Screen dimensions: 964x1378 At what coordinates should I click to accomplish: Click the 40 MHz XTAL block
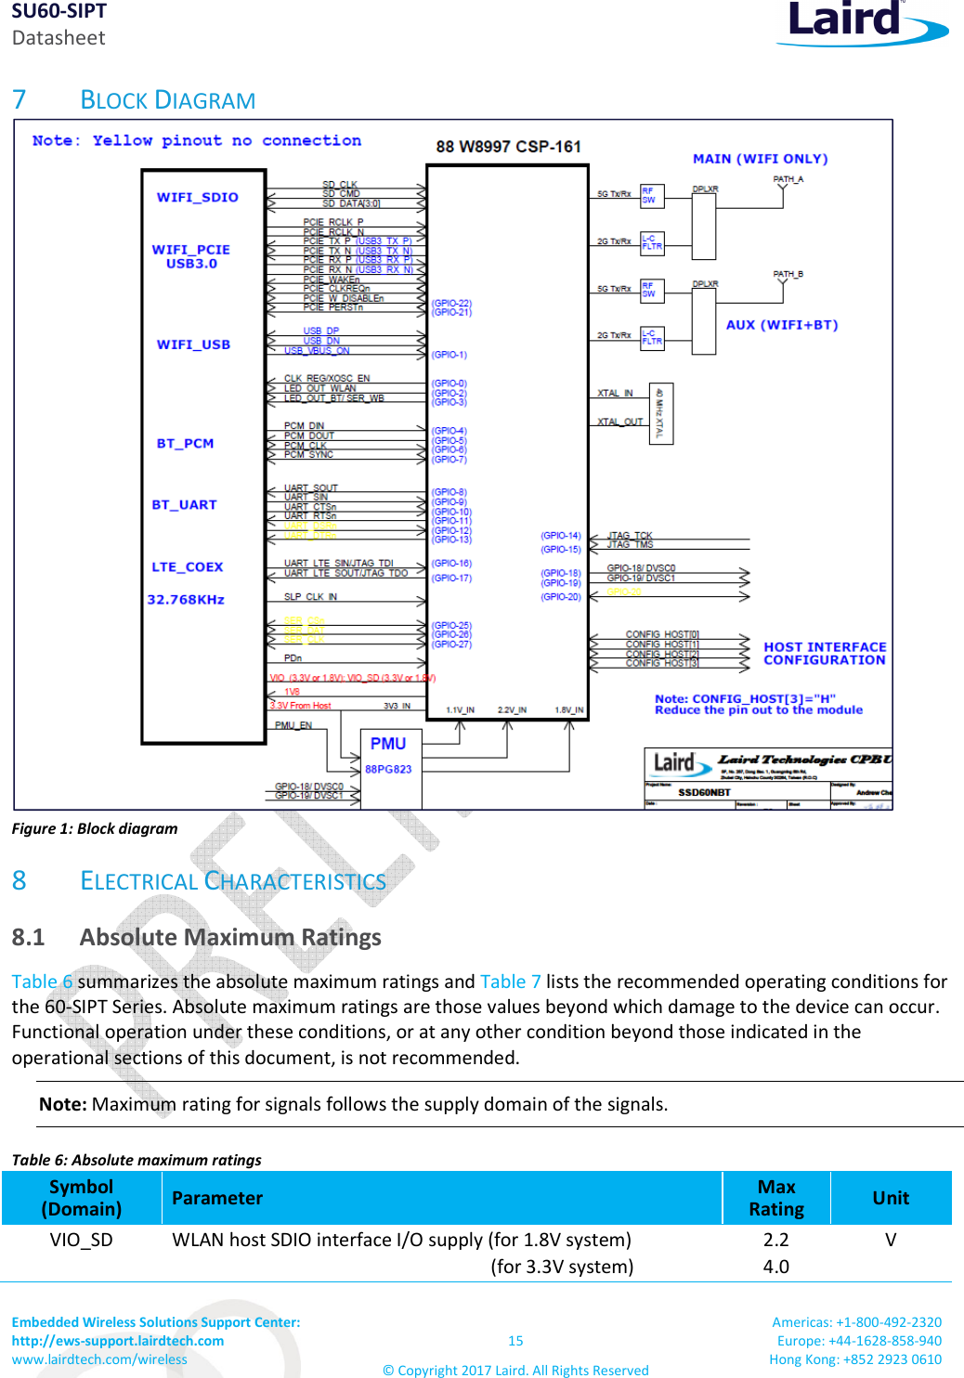tap(661, 413)
